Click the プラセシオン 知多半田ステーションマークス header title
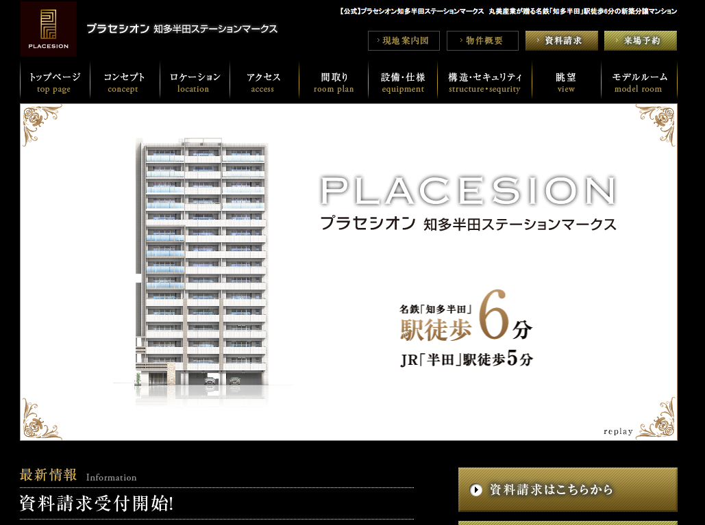 pyautogui.click(x=182, y=29)
